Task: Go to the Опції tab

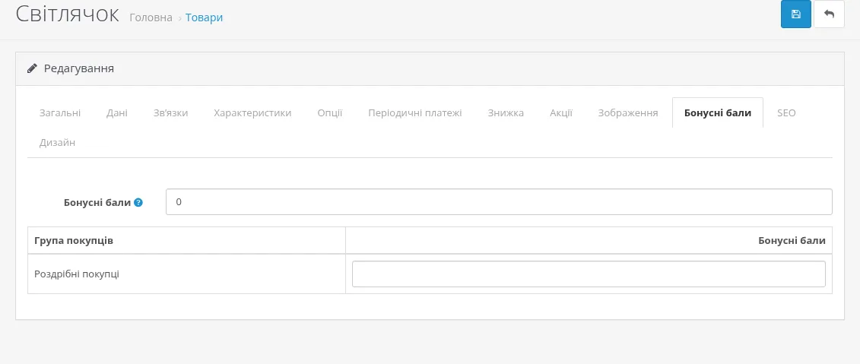Action: click(330, 113)
